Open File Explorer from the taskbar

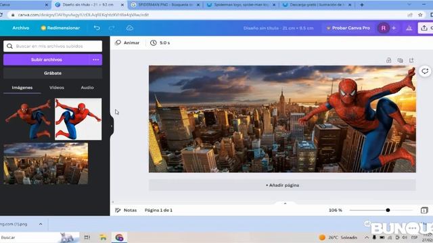[x=103, y=237]
